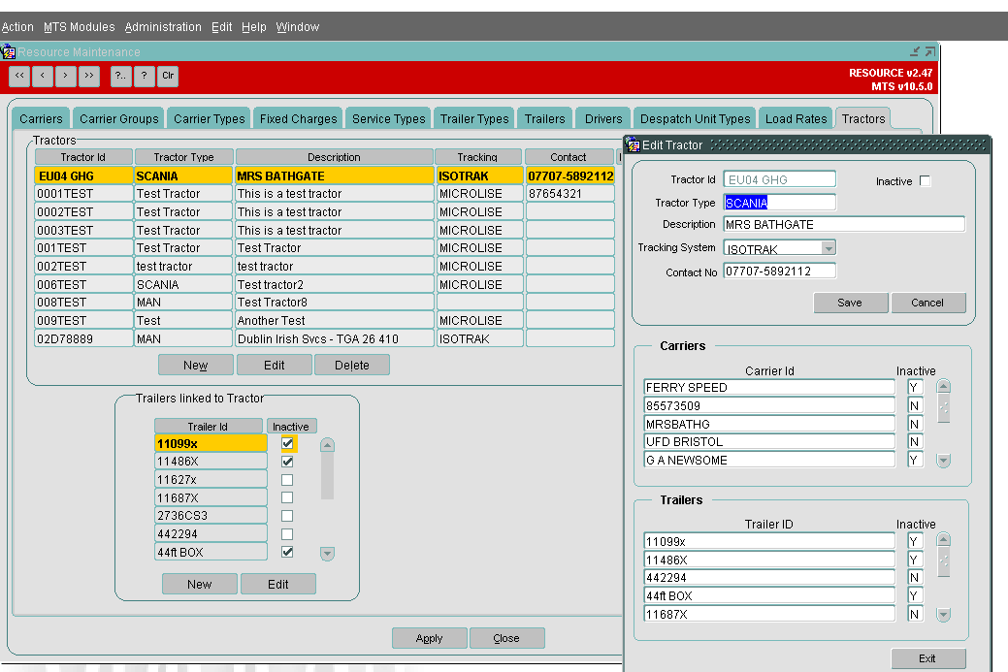Click the Clr clear toolbar button
Screen dimensions: 1008x672
coord(168,76)
